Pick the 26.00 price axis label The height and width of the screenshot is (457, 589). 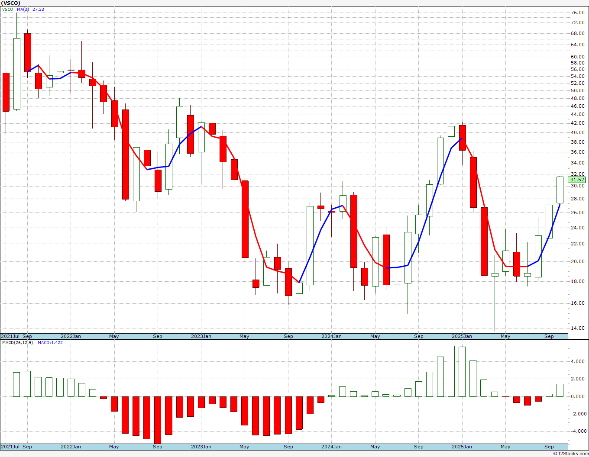tap(577, 212)
